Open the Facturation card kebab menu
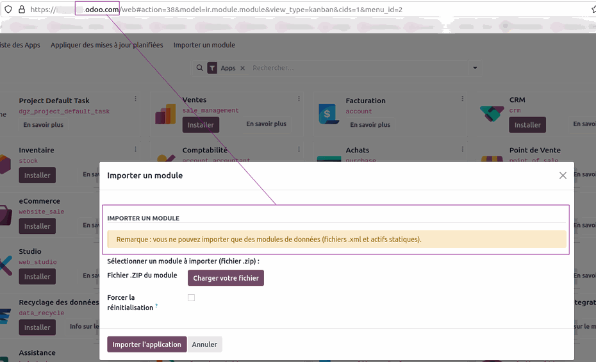This screenshot has width=596, height=362. click(x=462, y=99)
